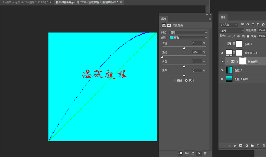Open the layer filter 类型 dropdown

pyautogui.click(x=229, y=25)
